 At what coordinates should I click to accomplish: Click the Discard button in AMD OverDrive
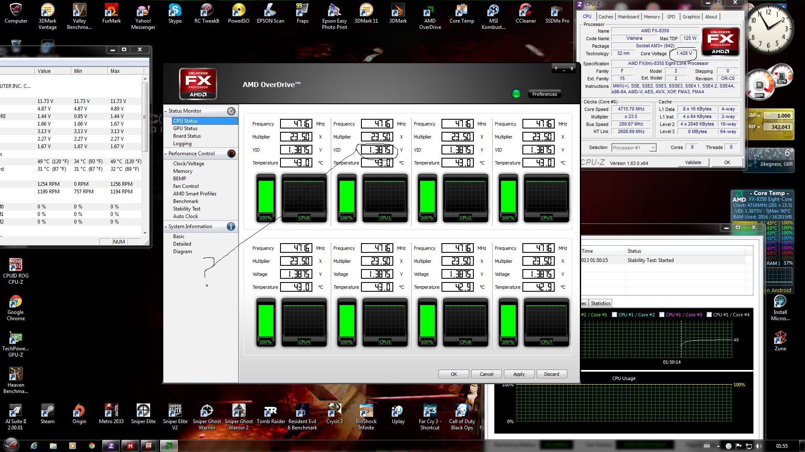[551, 374]
